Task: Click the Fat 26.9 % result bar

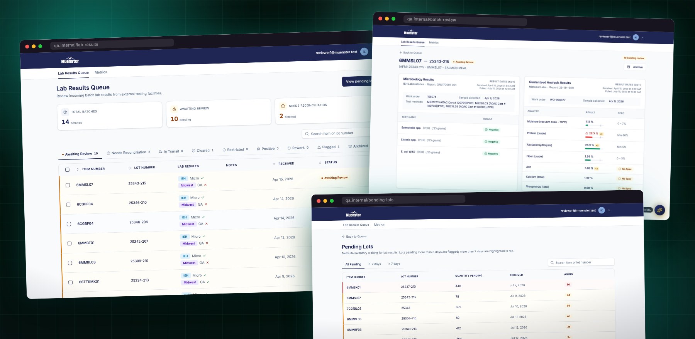Action: pyautogui.click(x=594, y=149)
